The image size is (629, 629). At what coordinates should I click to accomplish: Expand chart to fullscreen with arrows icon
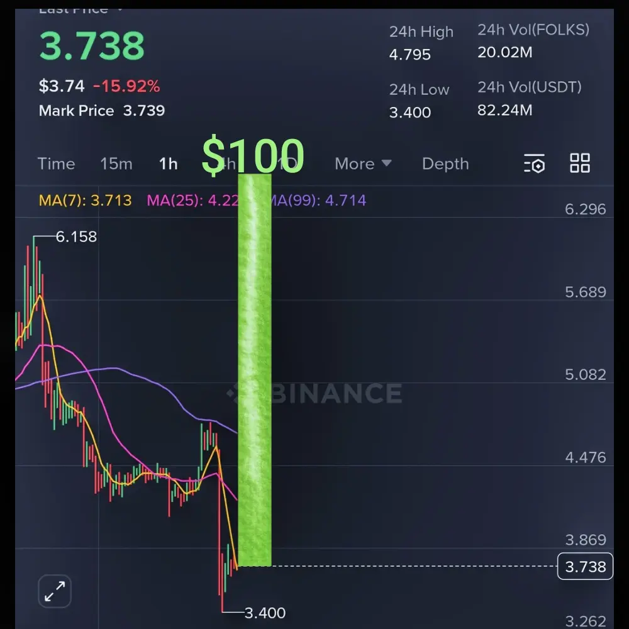(x=55, y=591)
